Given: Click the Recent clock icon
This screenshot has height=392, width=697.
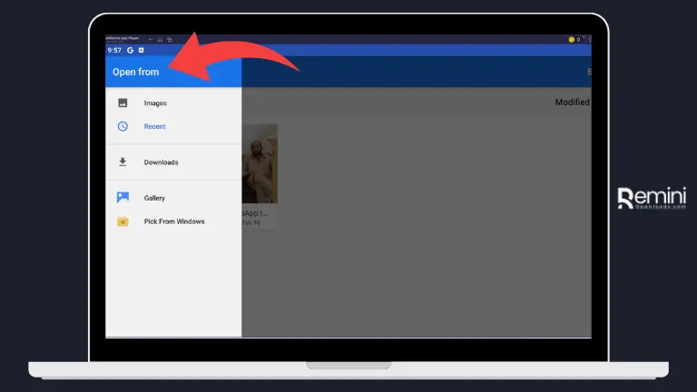Looking at the screenshot, I should (x=123, y=126).
